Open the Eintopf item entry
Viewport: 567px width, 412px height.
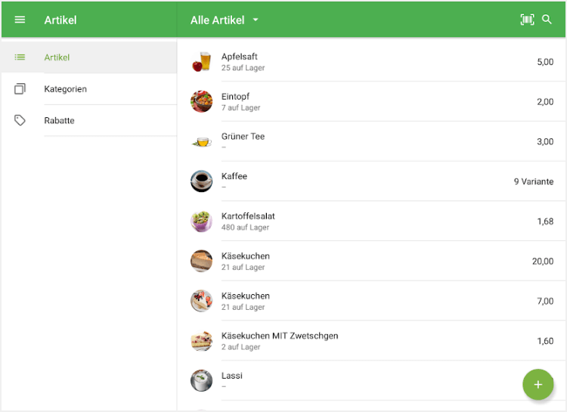(370, 102)
